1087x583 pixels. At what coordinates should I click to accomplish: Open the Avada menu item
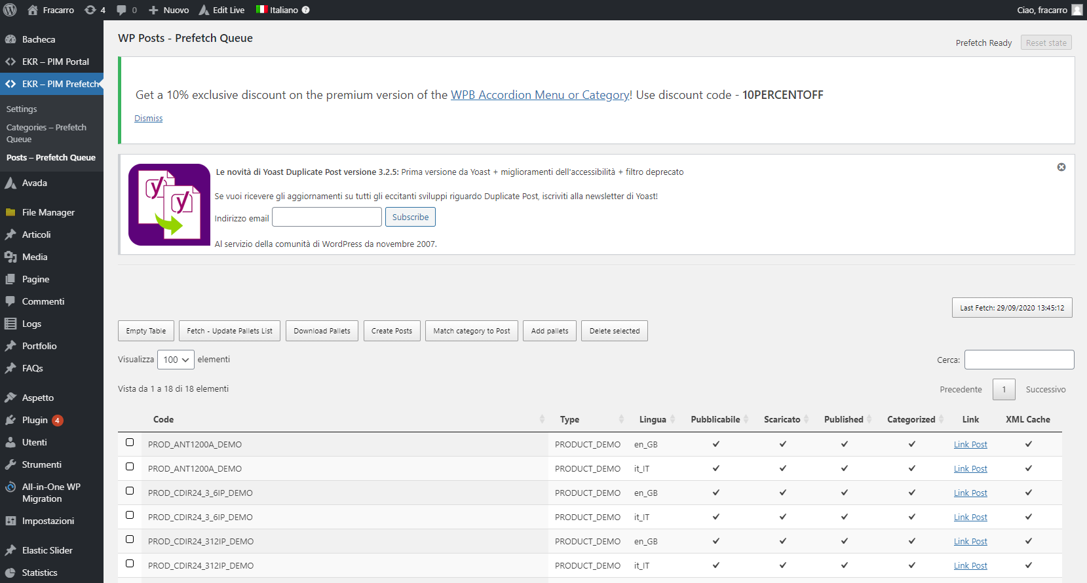(34, 183)
